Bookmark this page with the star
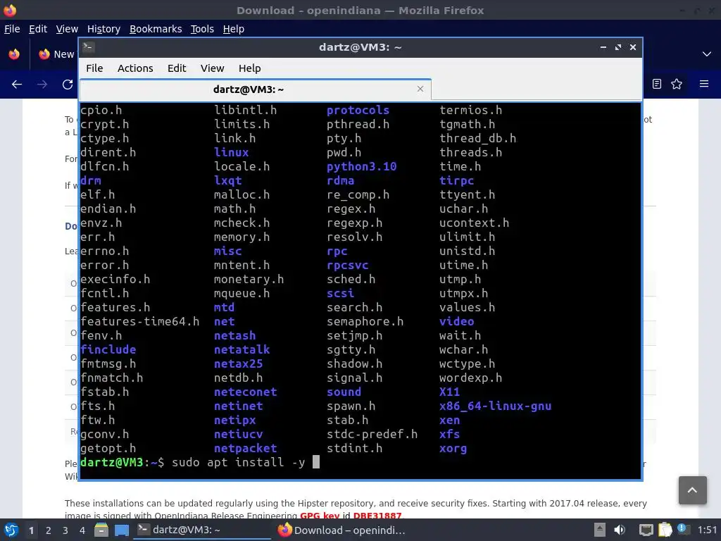 677,84
